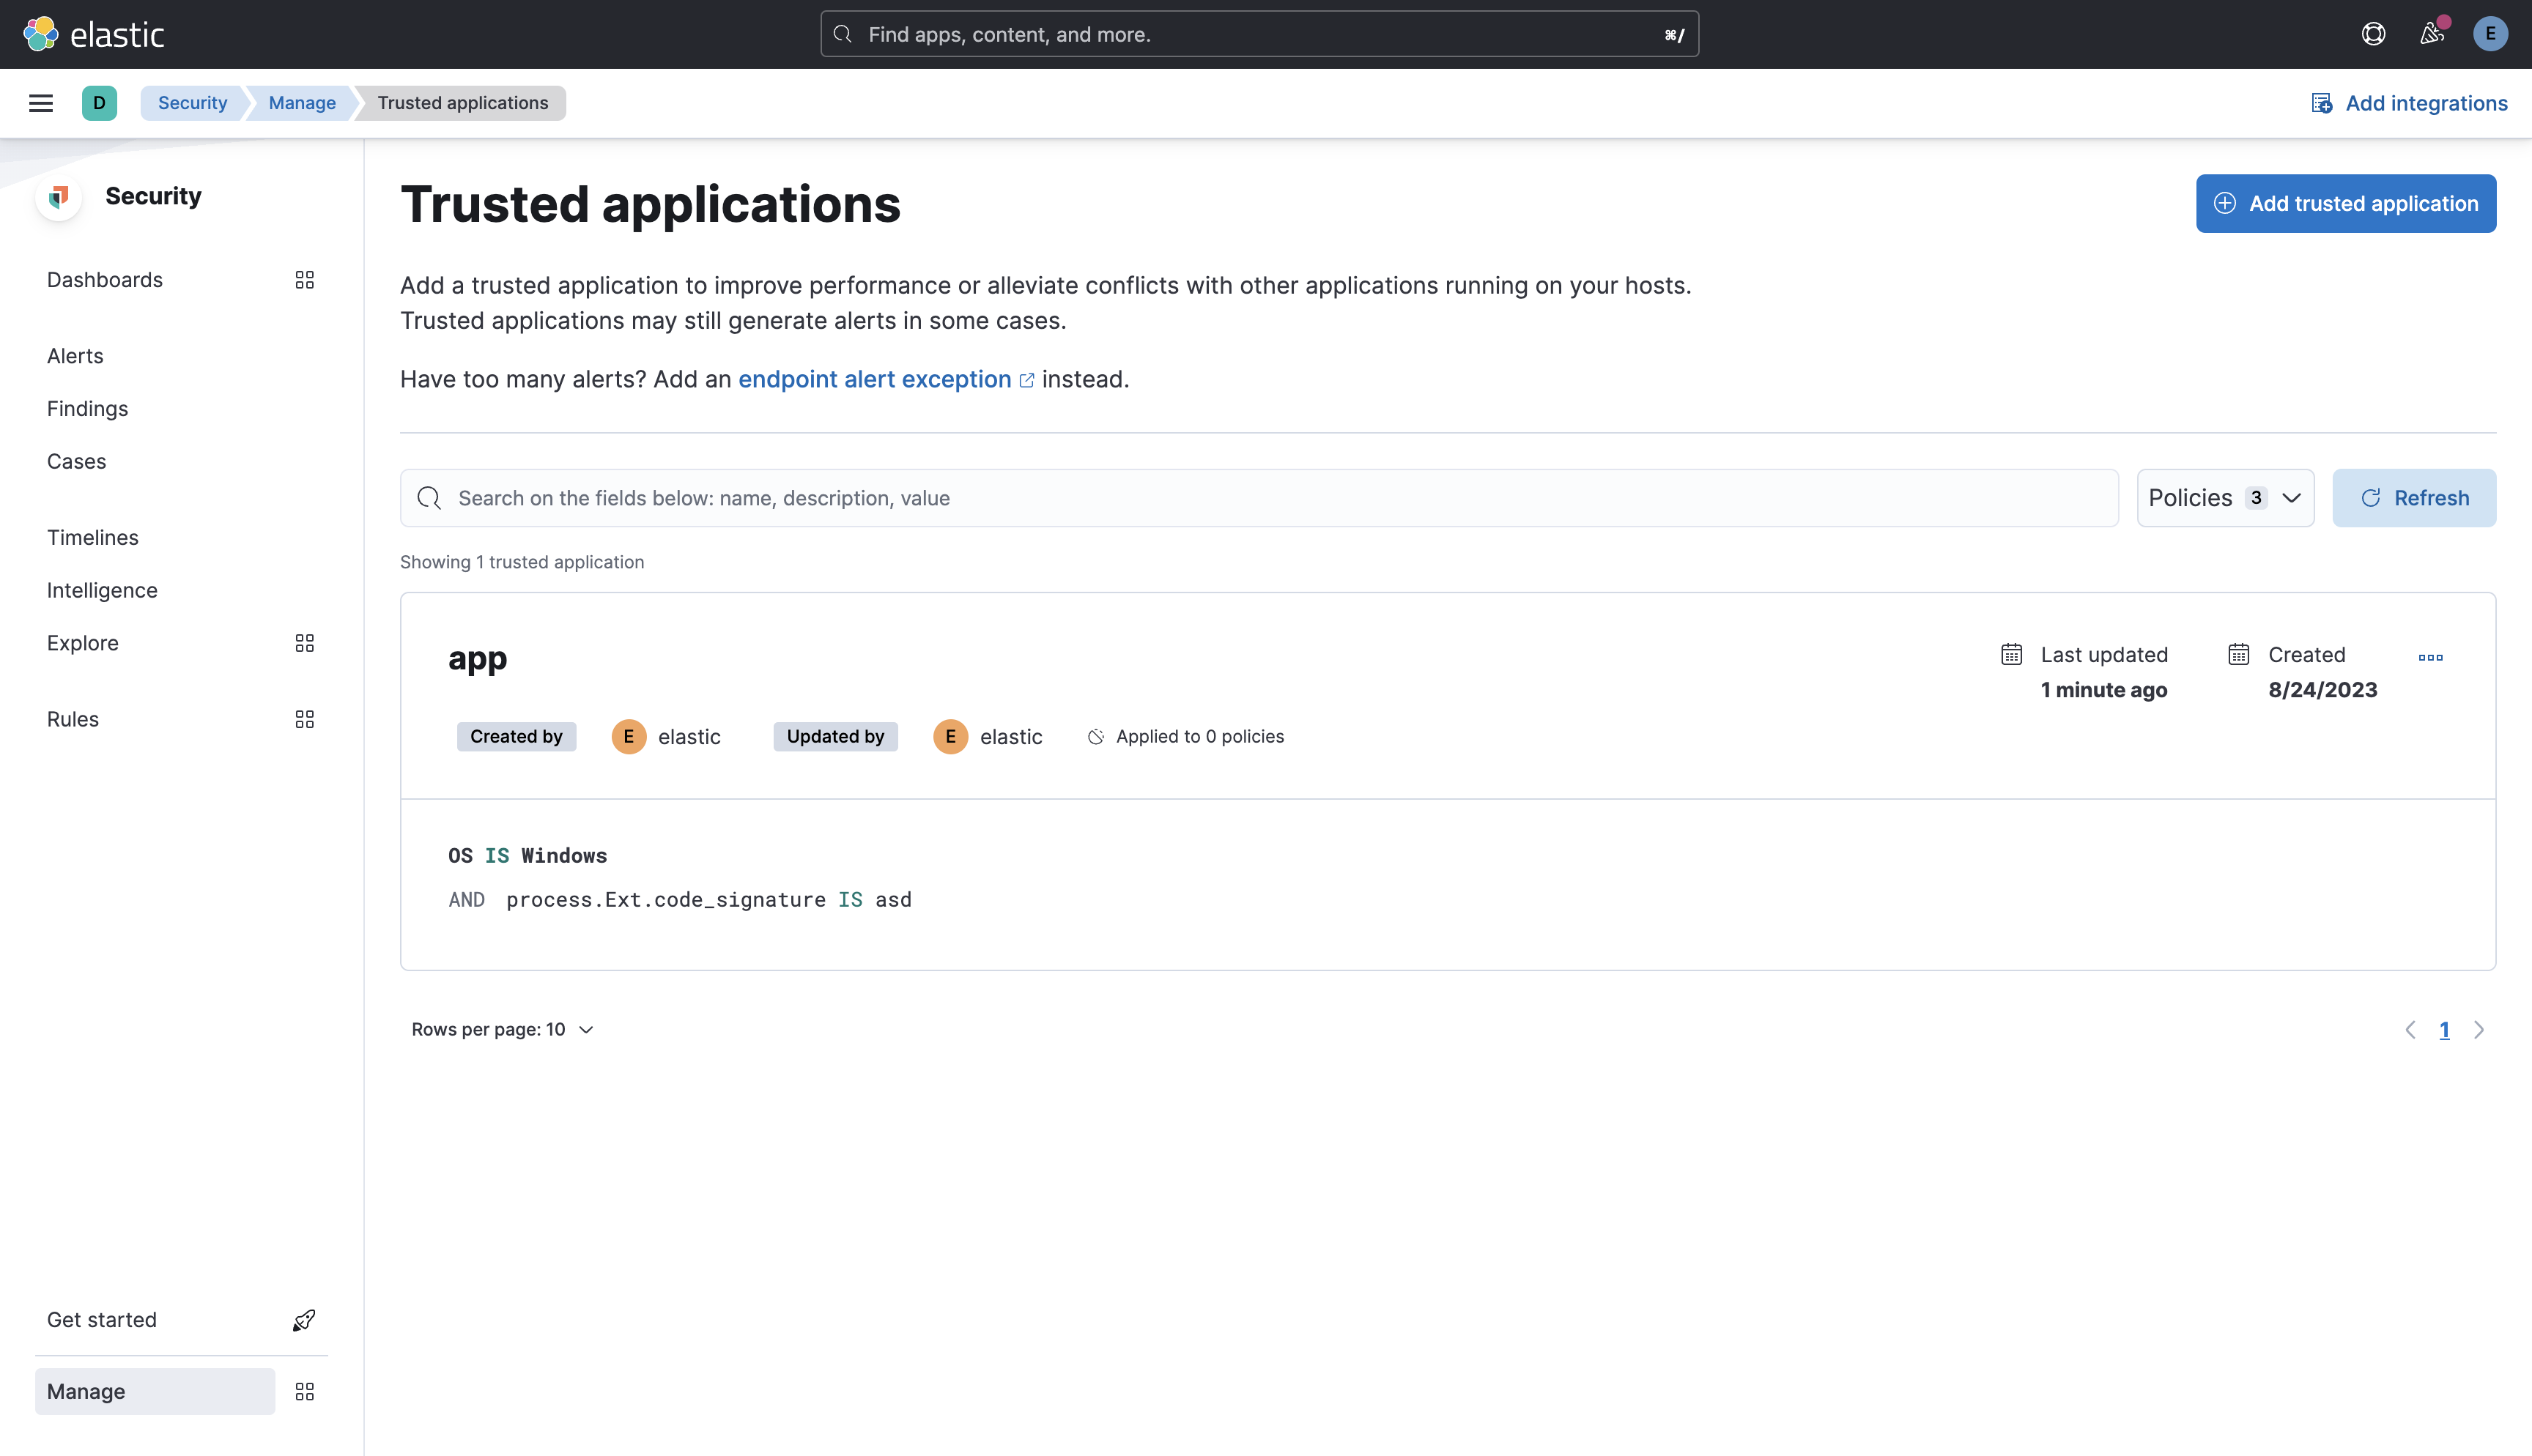Image resolution: width=2532 pixels, height=1456 pixels.
Task: Click the process.Ext.code_signature condition text
Action: coord(666,900)
